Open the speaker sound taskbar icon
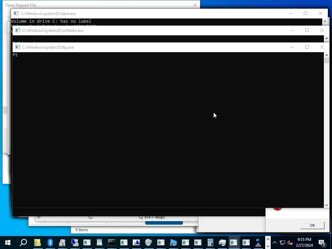Screen dimensions: 332x249 point(148,243)
